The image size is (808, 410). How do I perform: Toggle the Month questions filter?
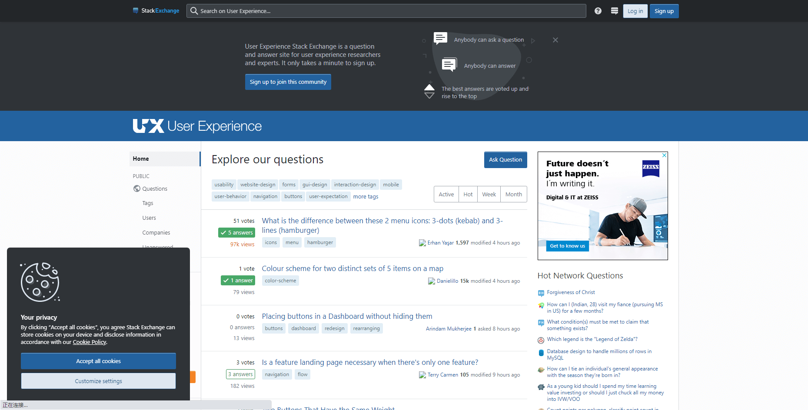click(513, 194)
